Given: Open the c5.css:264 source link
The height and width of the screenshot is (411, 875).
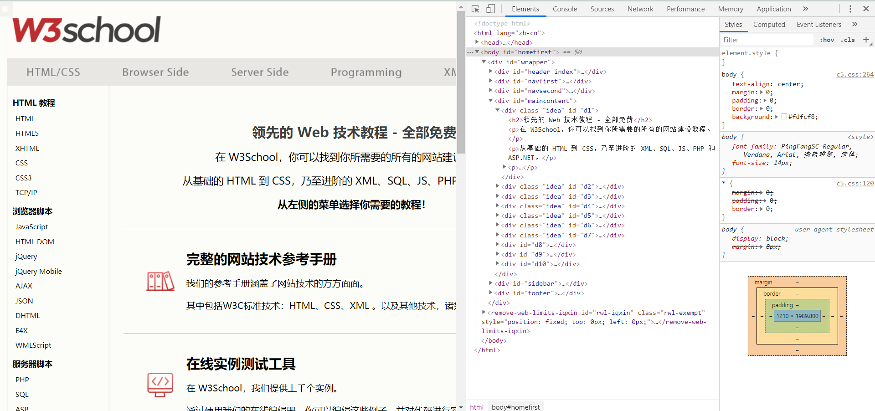Looking at the screenshot, I should pos(855,74).
